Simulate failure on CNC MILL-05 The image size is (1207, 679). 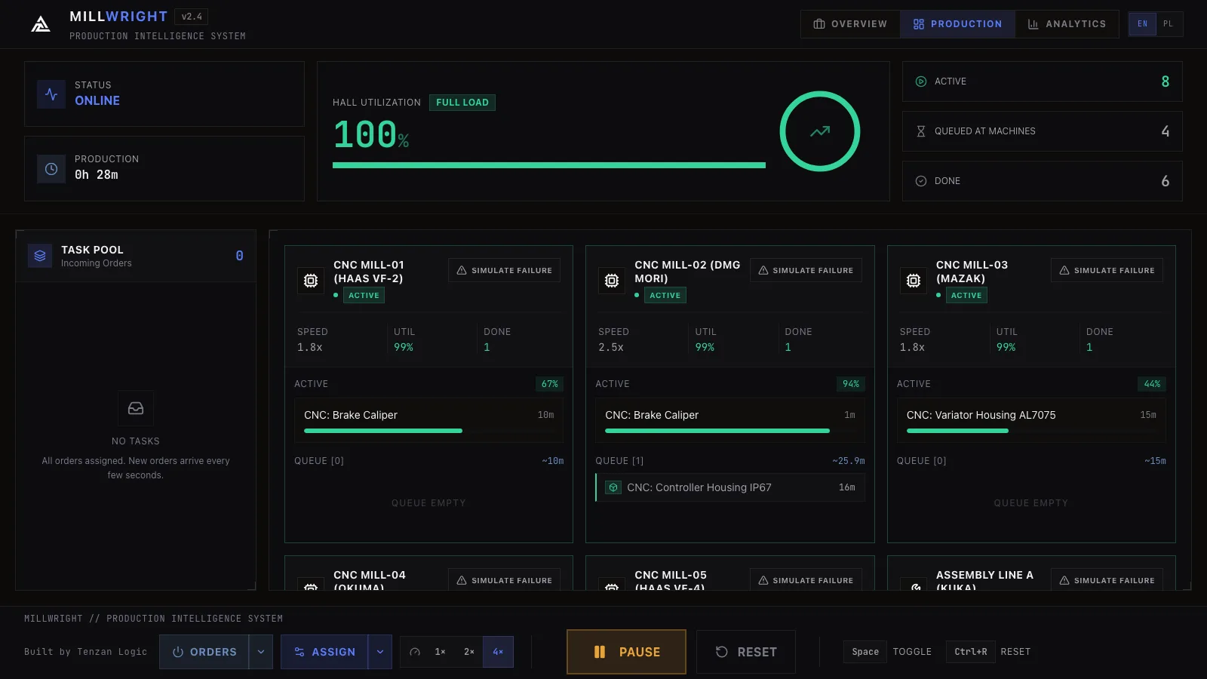[x=806, y=579]
